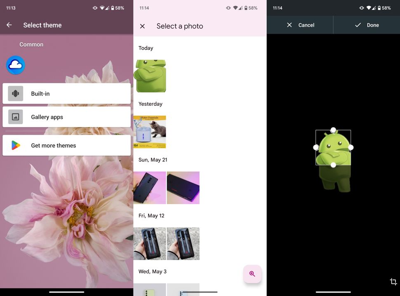Click the Google Play icon beside Get more themes
This screenshot has height=296, width=400.
pyautogui.click(x=15, y=145)
